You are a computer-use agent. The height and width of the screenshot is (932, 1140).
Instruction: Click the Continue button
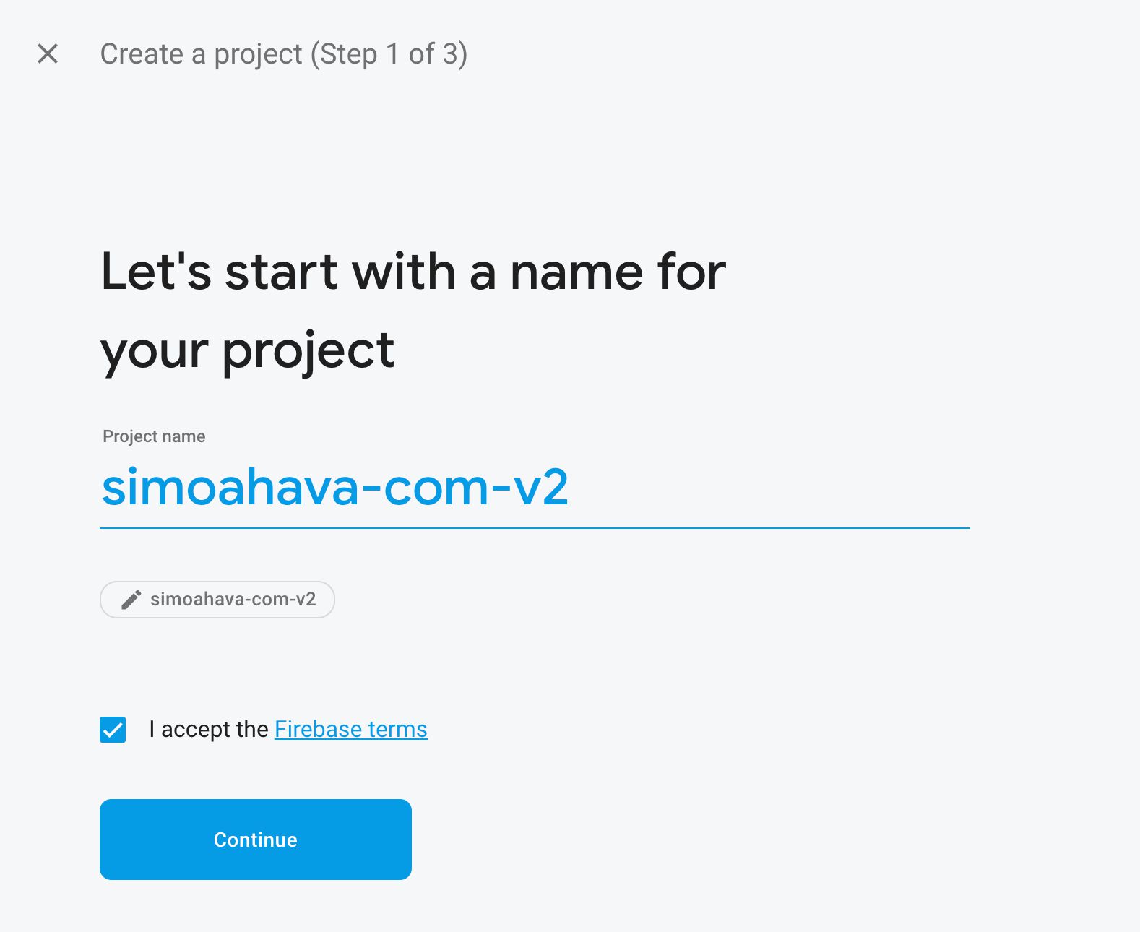coord(256,840)
